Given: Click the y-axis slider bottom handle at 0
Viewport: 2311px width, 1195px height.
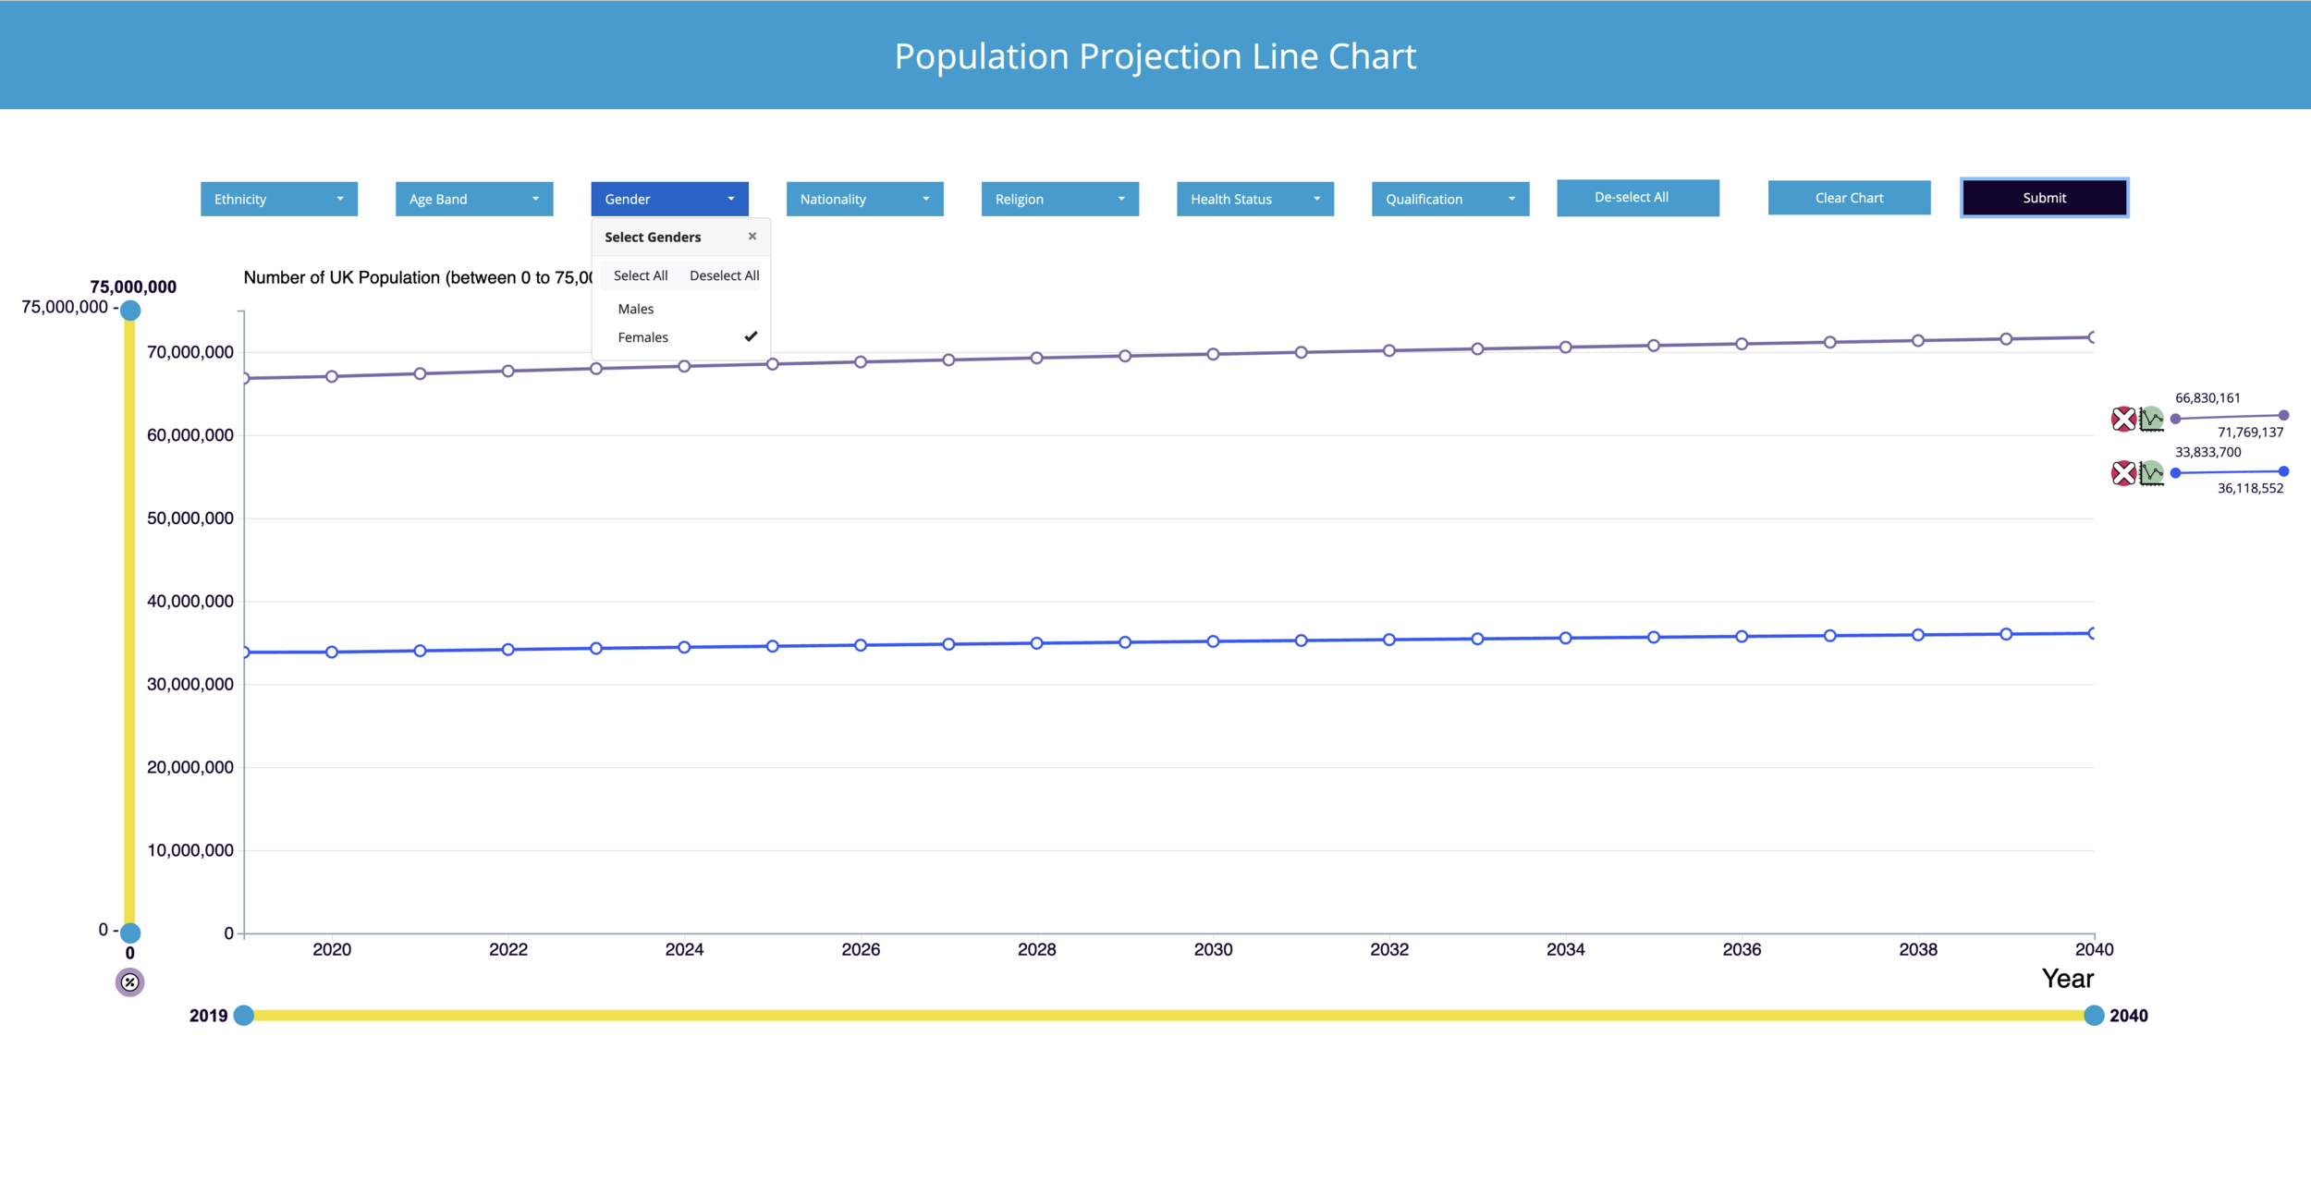Looking at the screenshot, I should [130, 933].
